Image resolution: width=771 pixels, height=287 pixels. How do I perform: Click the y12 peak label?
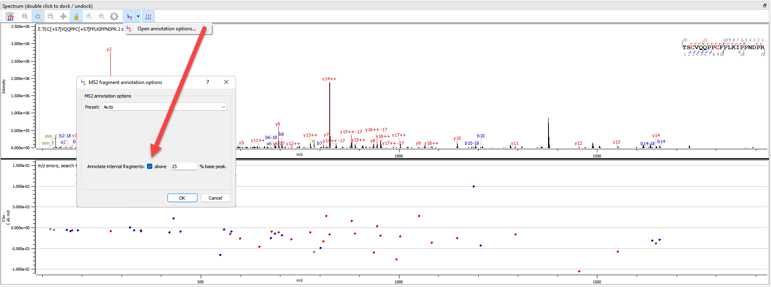578,143
